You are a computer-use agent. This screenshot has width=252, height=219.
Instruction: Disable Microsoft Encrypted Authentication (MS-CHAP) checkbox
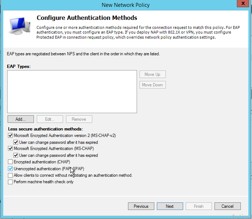tap(10, 149)
